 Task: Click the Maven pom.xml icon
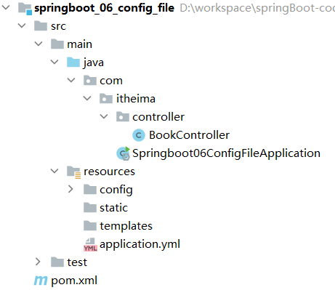[41, 281]
